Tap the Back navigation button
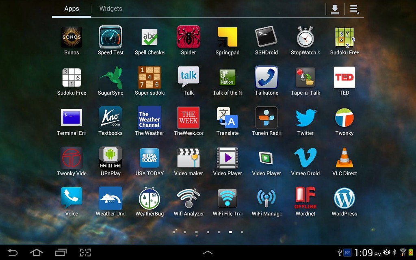 (13, 252)
